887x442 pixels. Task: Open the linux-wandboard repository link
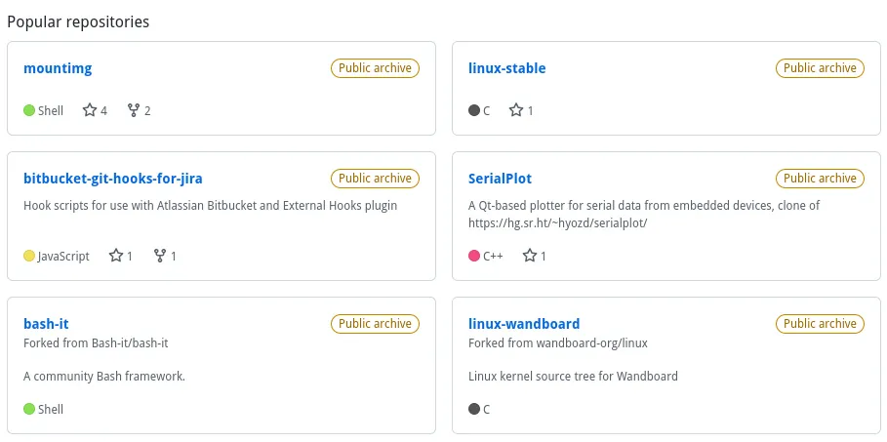pyautogui.click(x=524, y=324)
